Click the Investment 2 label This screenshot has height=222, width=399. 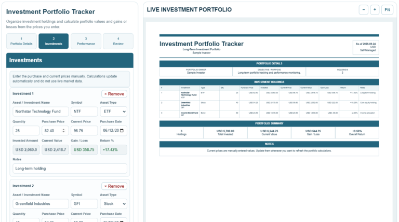click(x=23, y=186)
